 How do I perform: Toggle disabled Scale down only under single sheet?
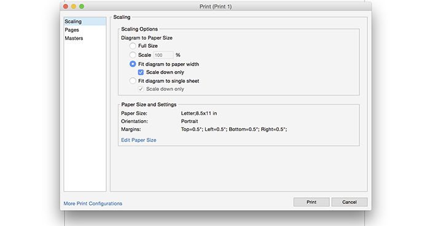pyautogui.click(x=141, y=89)
